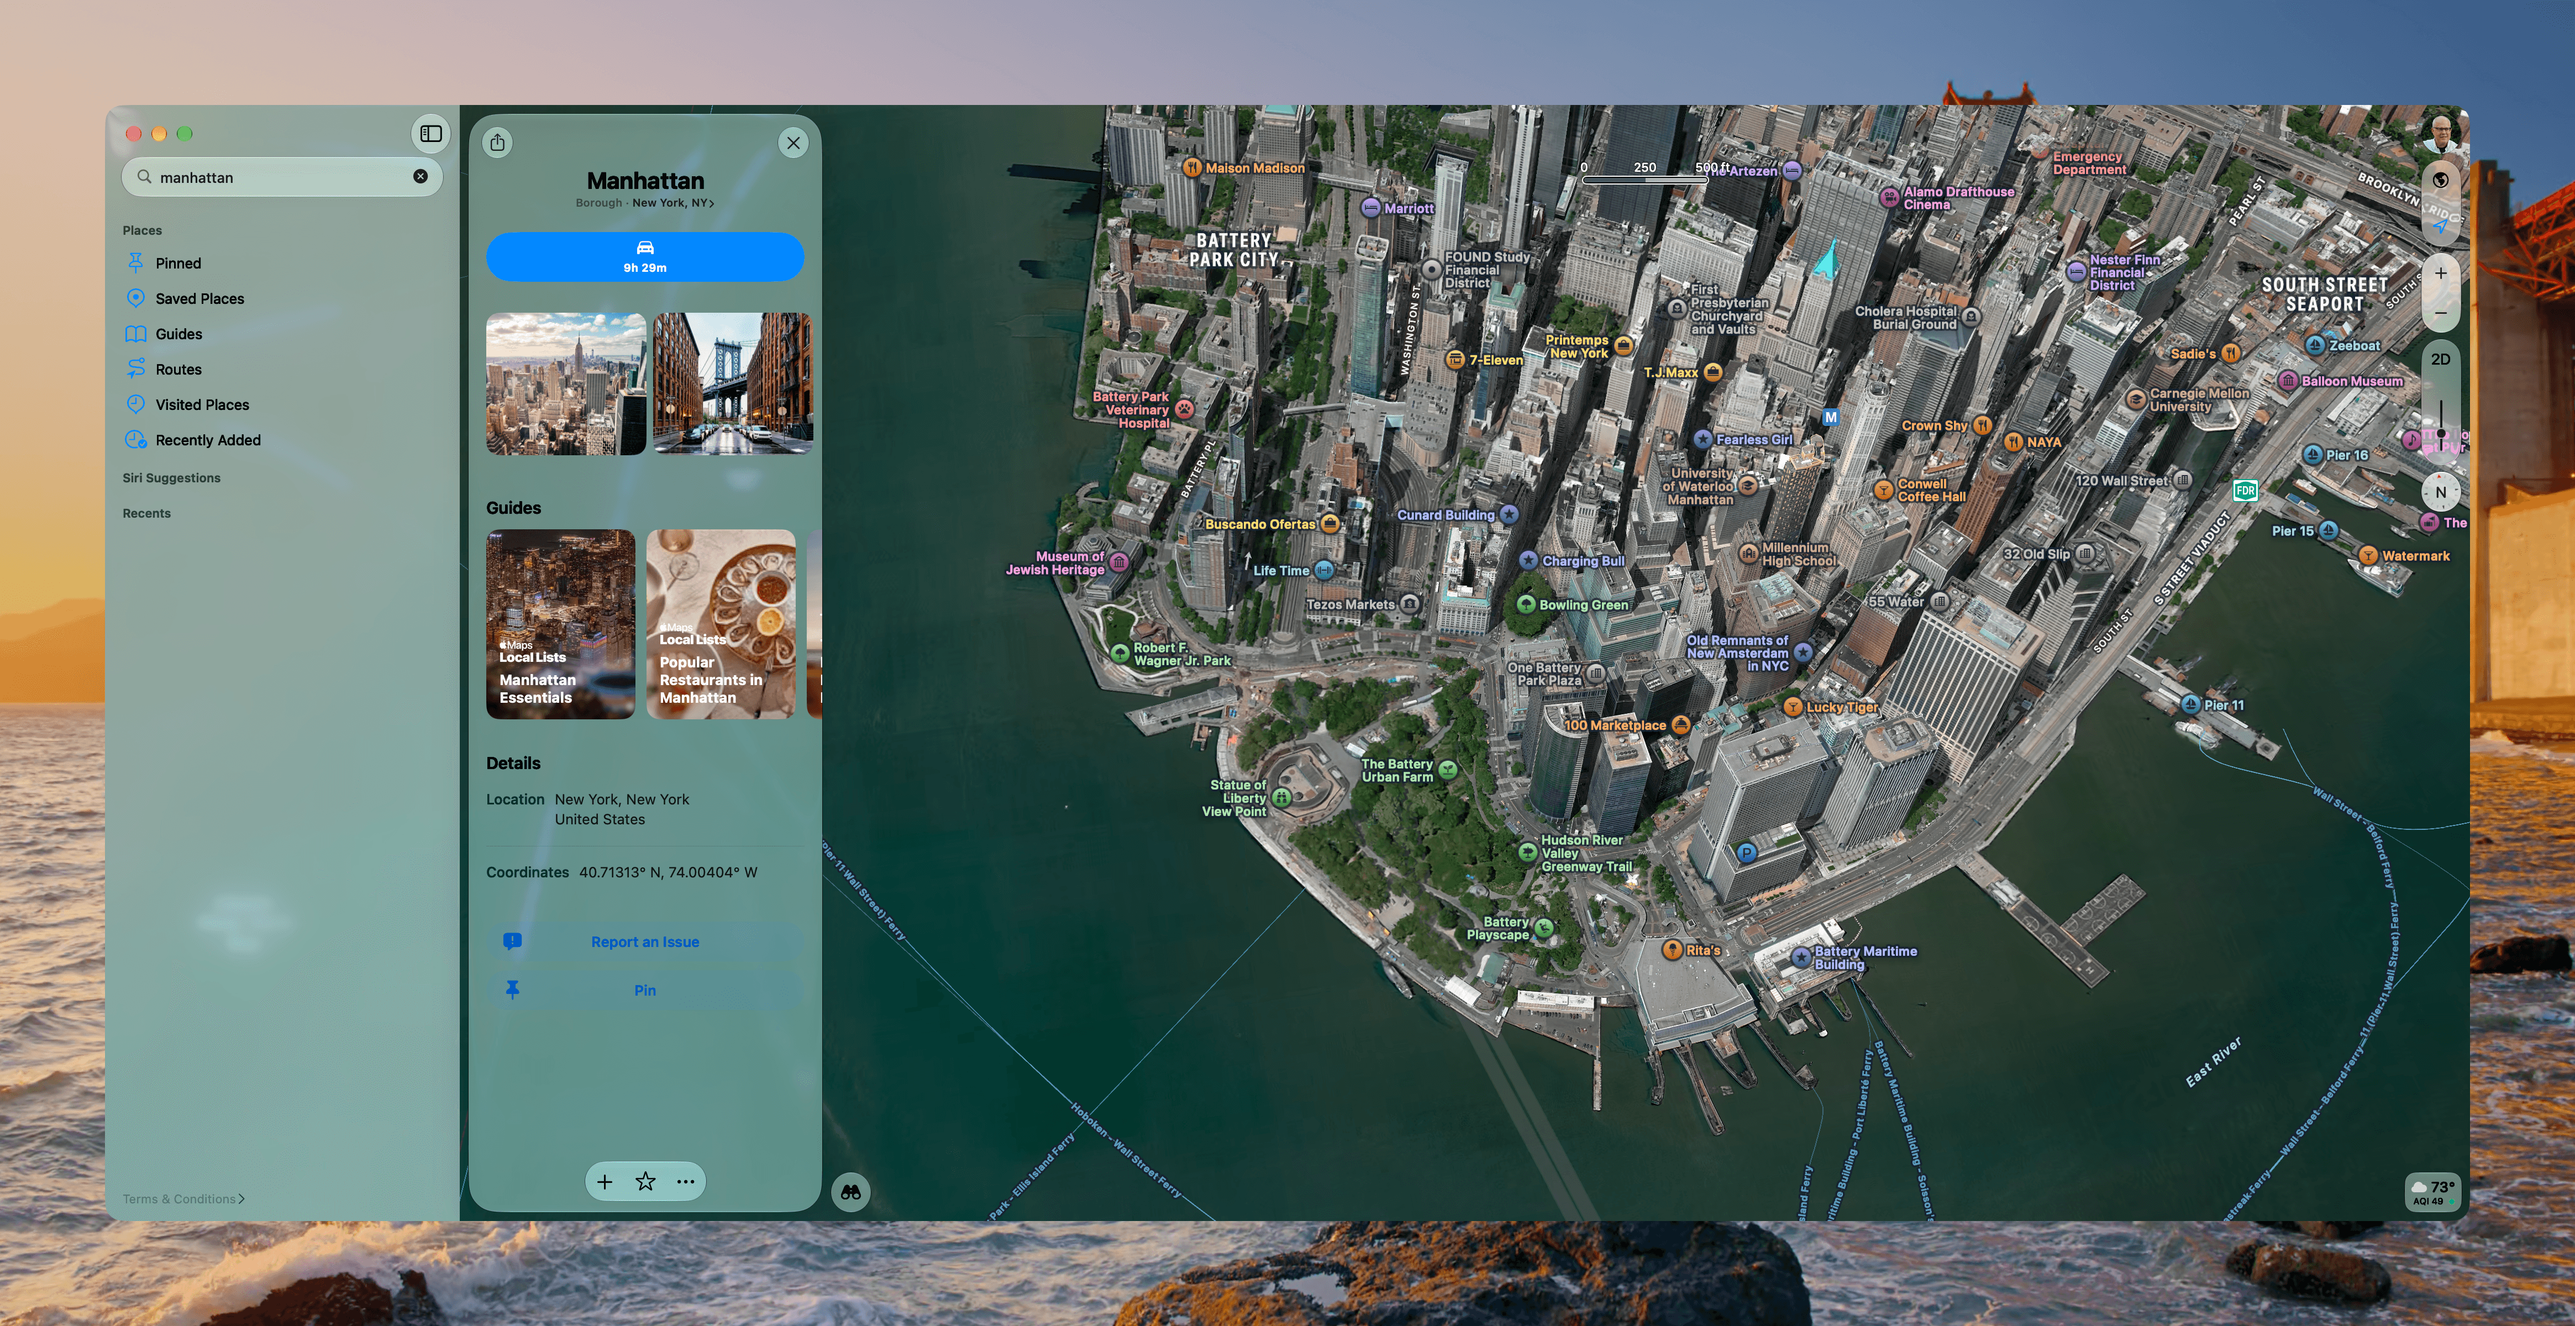The width and height of the screenshot is (2575, 1326).
Task: Open Manhattan Essentials guide
Action: coord(561,624)
